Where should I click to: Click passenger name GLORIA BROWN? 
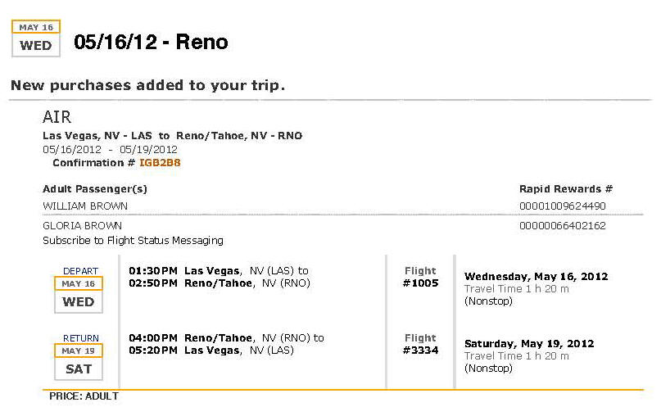[82, 225]
